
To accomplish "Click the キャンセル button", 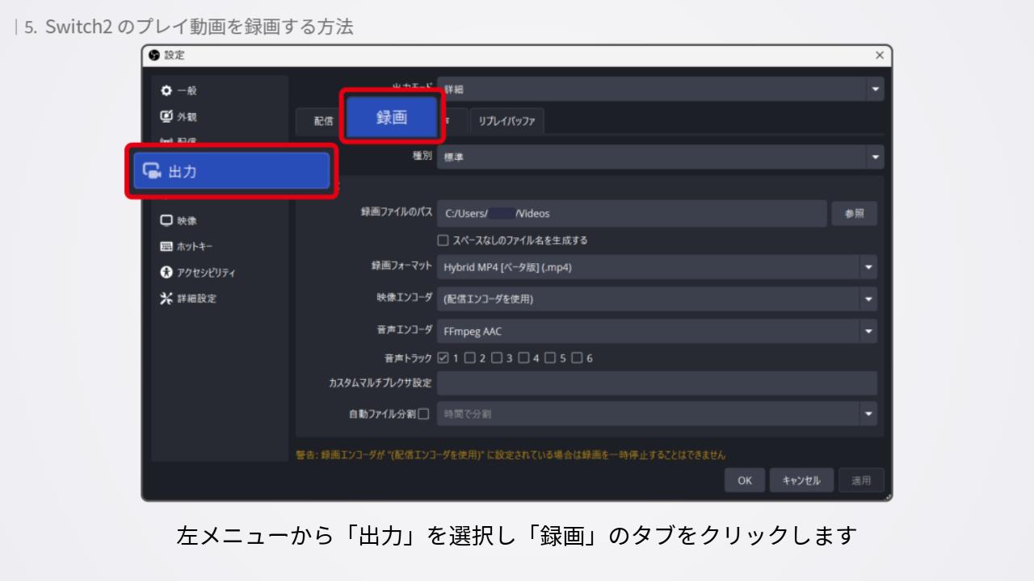I will click(801, 480).
